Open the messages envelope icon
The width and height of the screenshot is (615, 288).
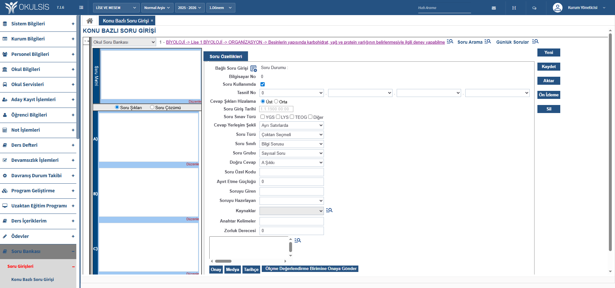pyautogui.click(x=494, y=8)
